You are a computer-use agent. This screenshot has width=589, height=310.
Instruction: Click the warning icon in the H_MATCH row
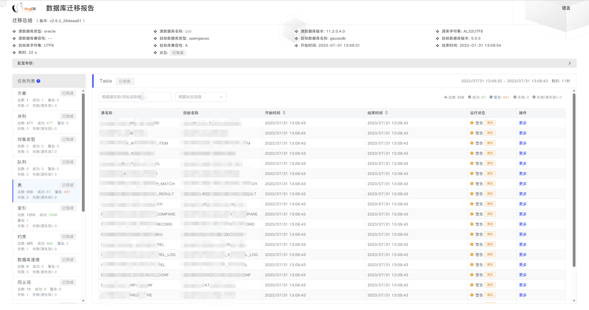tap(472, 184)
